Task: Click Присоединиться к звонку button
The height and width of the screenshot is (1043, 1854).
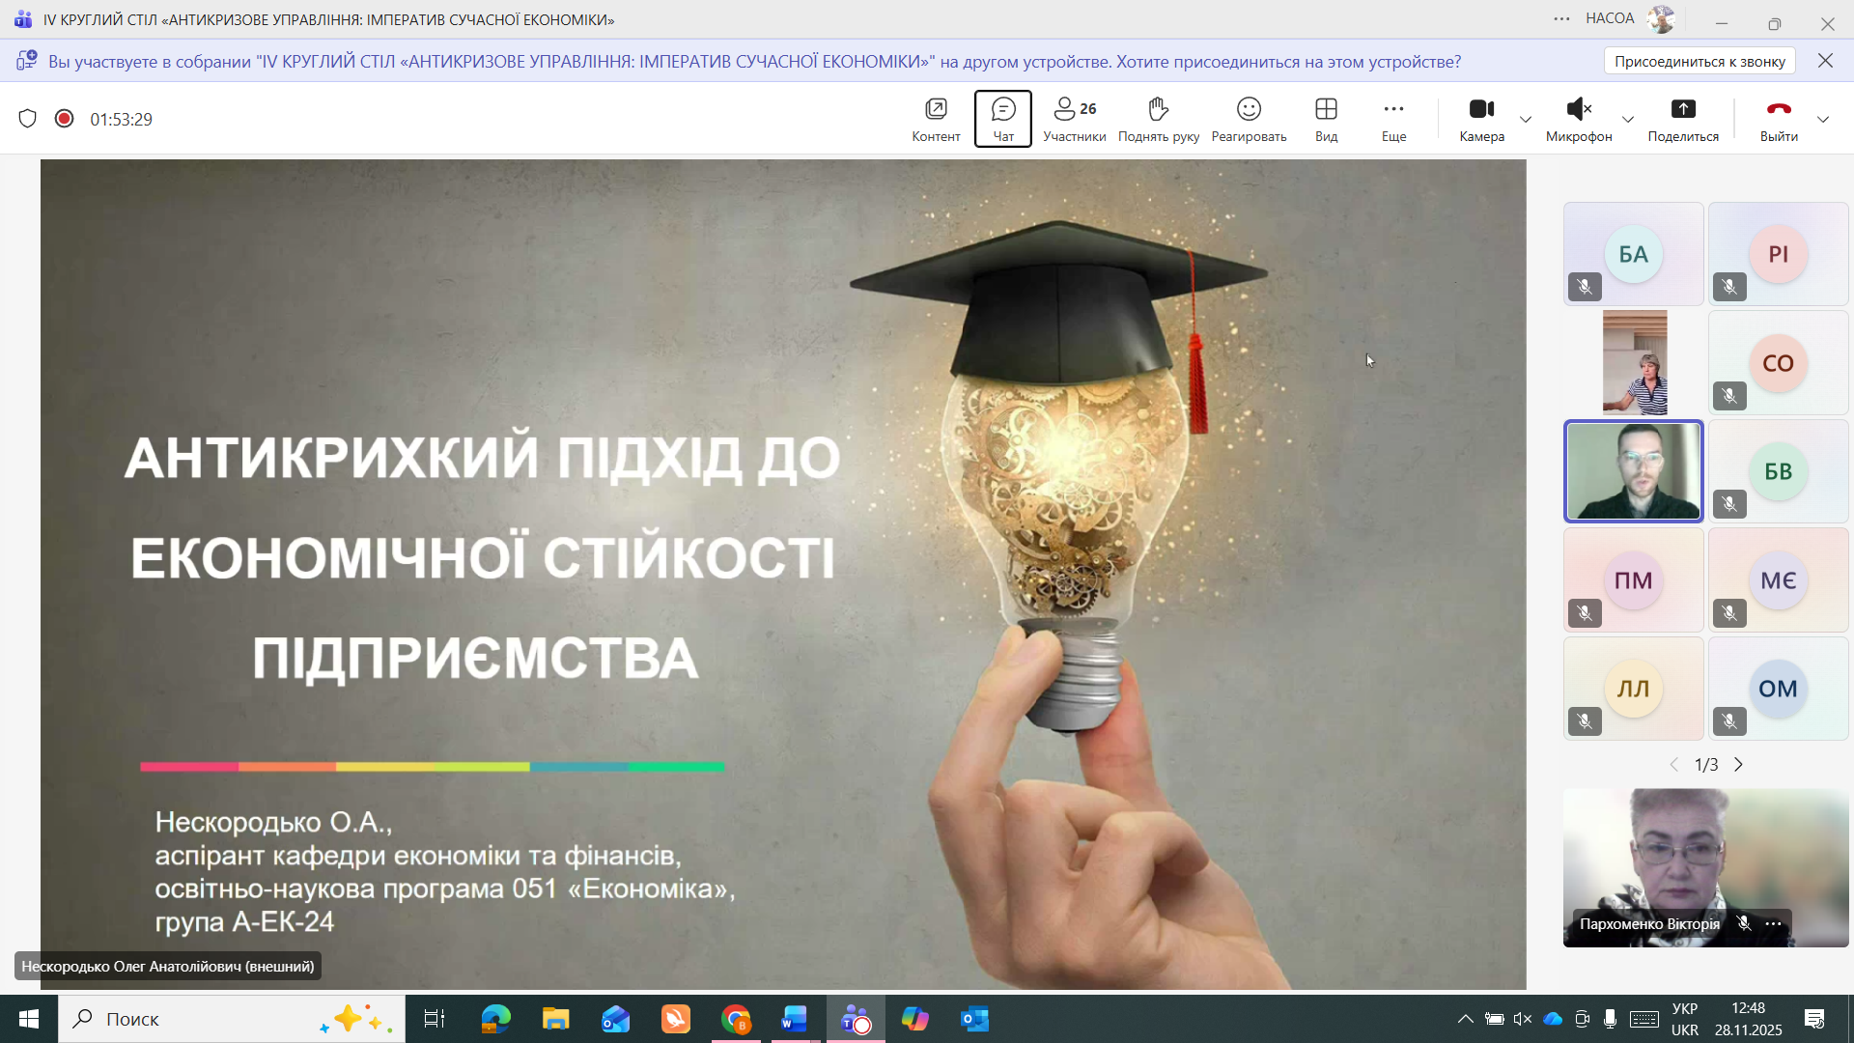Action: pyautogui.click(x=1699, y=61)
